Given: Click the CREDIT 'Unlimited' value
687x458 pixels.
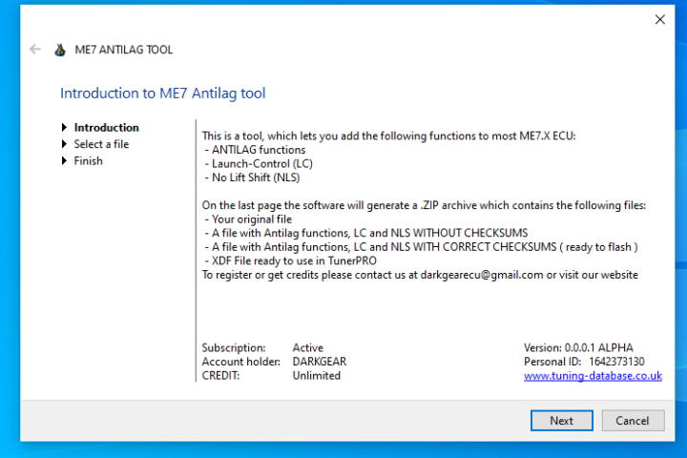Looking at the screenshot, I should pos(317,376).
